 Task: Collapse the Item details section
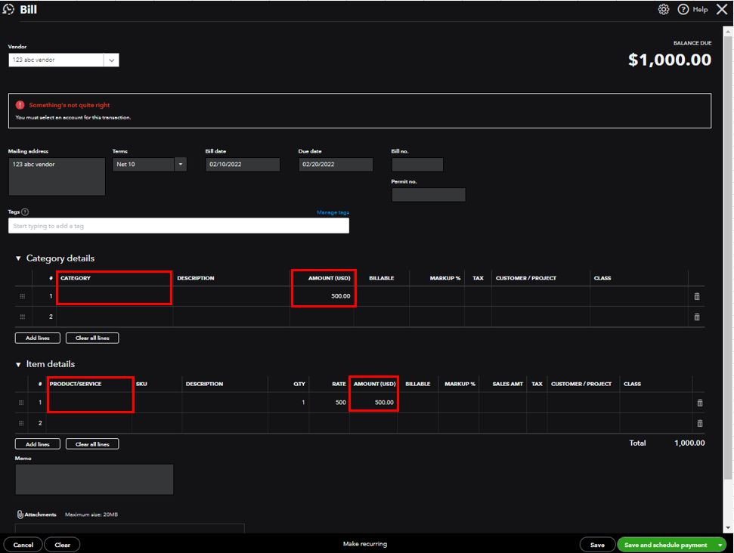click(x=19, y=364)
